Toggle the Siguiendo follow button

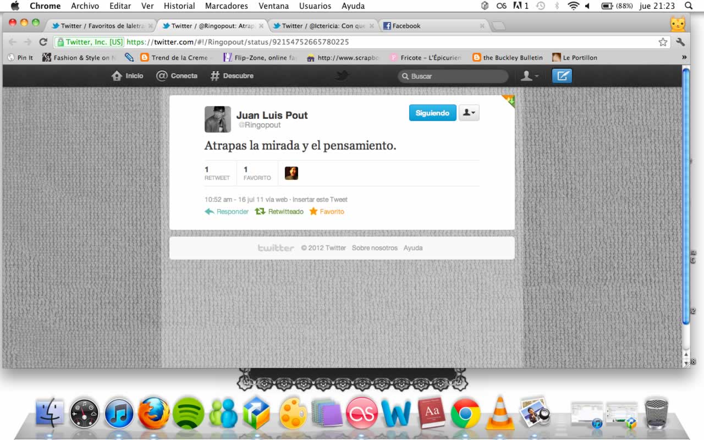point(432,113)
